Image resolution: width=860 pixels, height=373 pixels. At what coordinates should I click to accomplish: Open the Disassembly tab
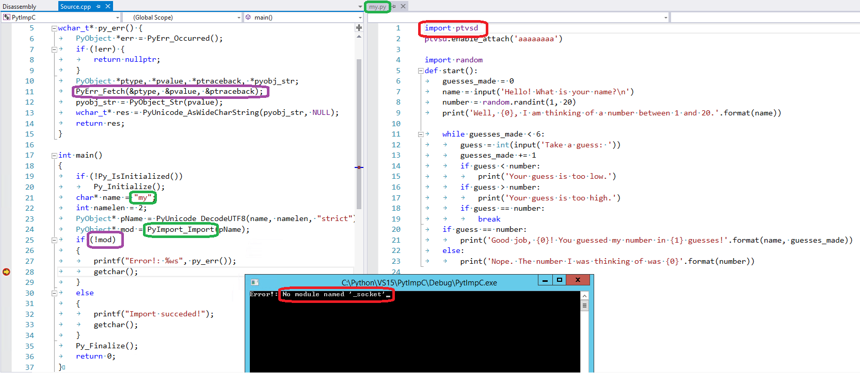[20, 7]
